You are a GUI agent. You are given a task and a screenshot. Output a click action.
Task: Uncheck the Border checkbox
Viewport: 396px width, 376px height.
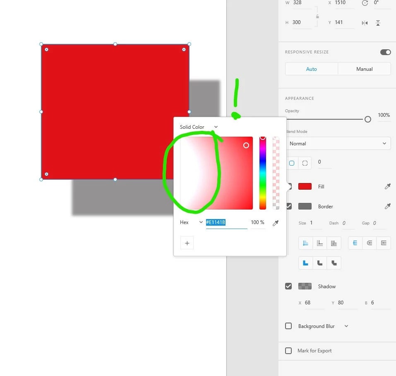289,206
